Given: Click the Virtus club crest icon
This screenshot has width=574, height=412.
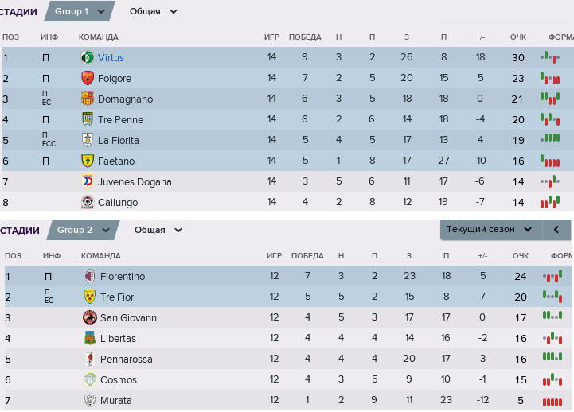Looking at the screenshot, I should pos(87,57).
